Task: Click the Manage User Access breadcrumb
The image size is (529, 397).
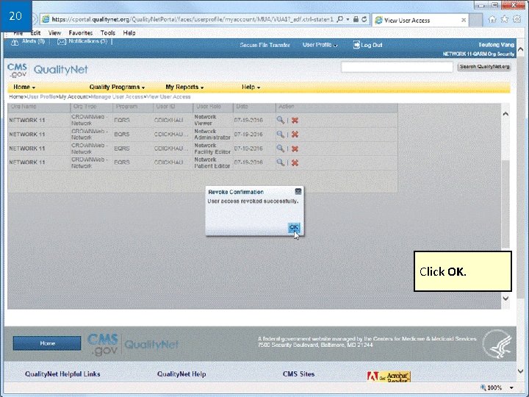Action: 117,97
